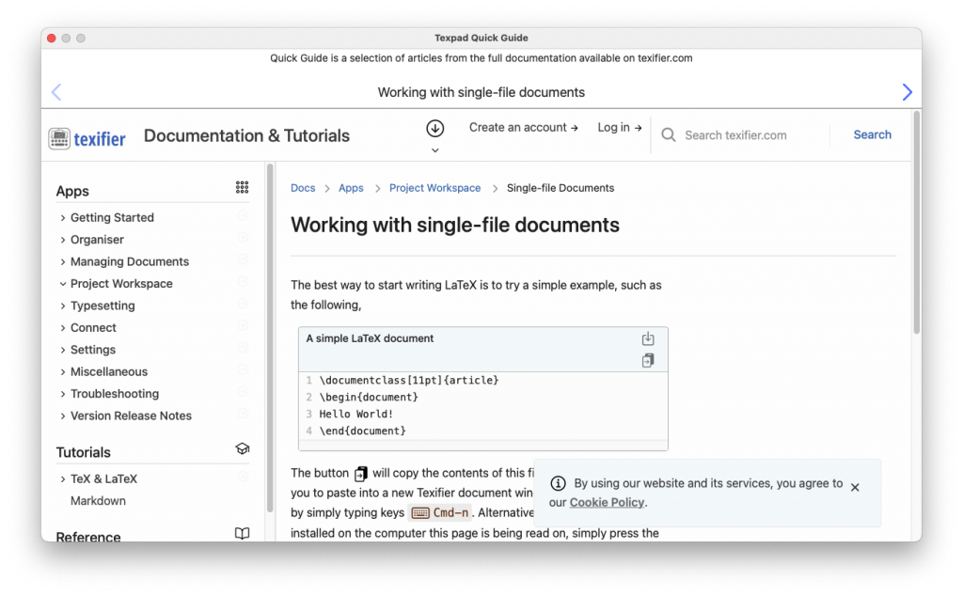
Task: Select the Project Workspace sidebar label
Action: pos(121,284)
